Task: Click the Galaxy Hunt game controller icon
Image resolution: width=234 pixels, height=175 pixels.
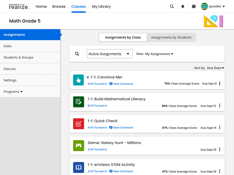Action: point(78,146)
